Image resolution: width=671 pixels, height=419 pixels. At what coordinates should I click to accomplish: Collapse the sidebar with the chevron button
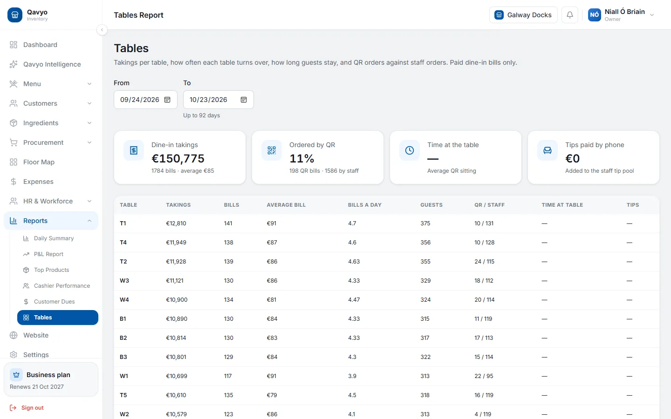click(x=102, y=30)
